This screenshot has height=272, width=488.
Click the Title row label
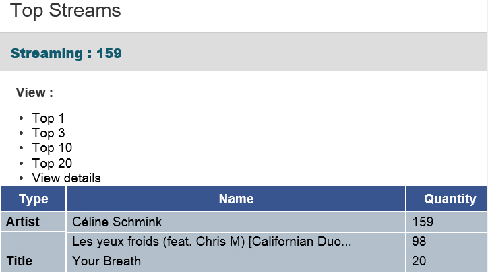click(x=19, y=261)
